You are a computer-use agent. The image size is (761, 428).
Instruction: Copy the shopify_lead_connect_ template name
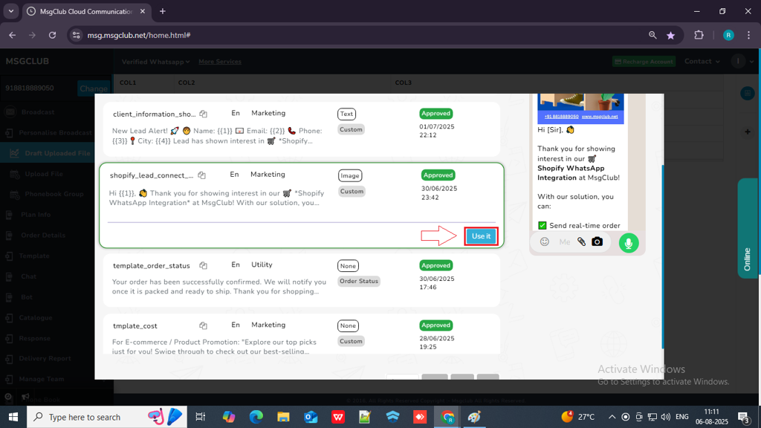coord(202,175)
